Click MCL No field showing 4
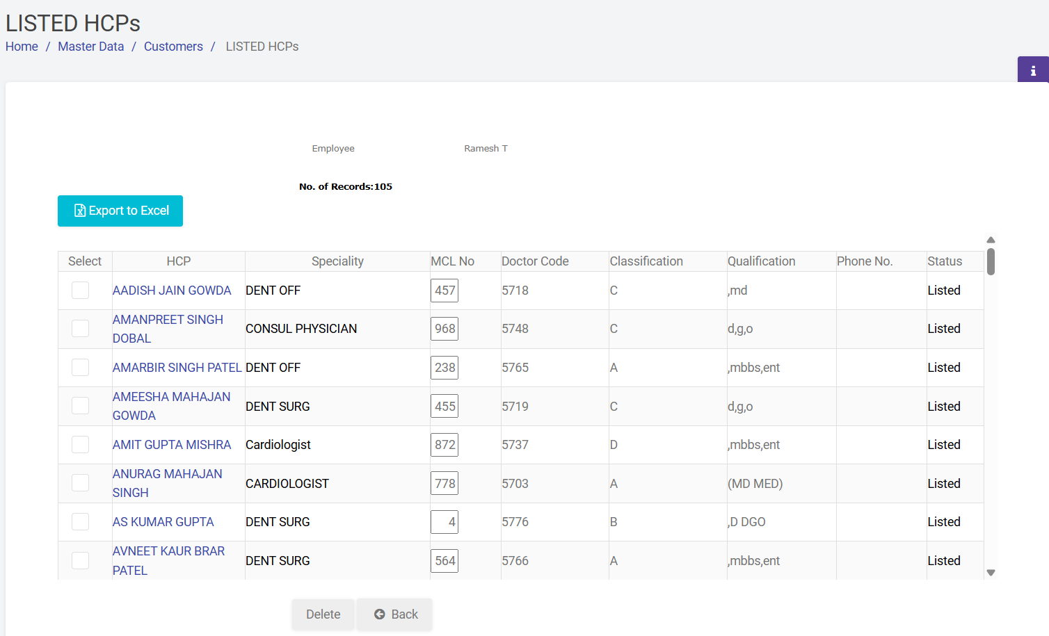The image size is (1049, 636). pyautogui.click(x=445, y=522)
